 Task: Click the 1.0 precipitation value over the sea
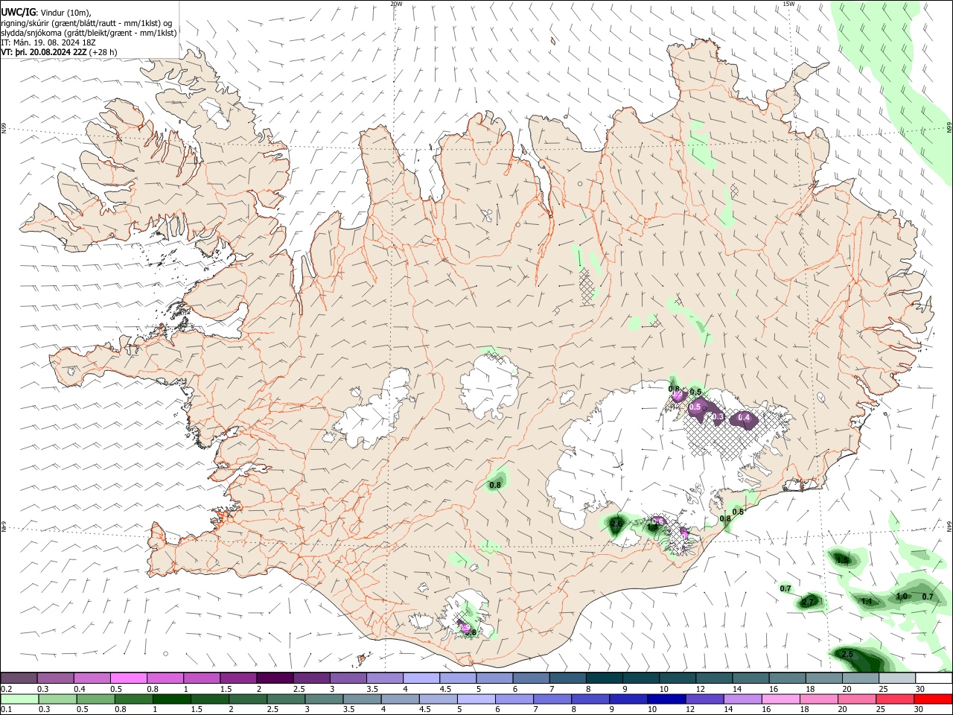(902, 597)
